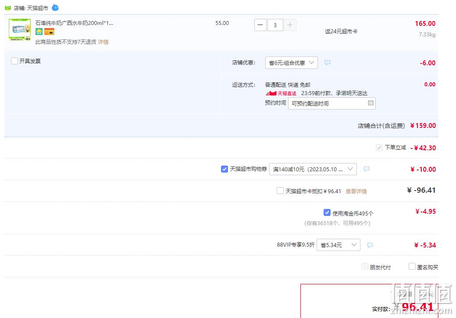Click the item subtotal 165.00
Image resolution: width=456 pixels, height=318 pixels.
pos(425,24)
